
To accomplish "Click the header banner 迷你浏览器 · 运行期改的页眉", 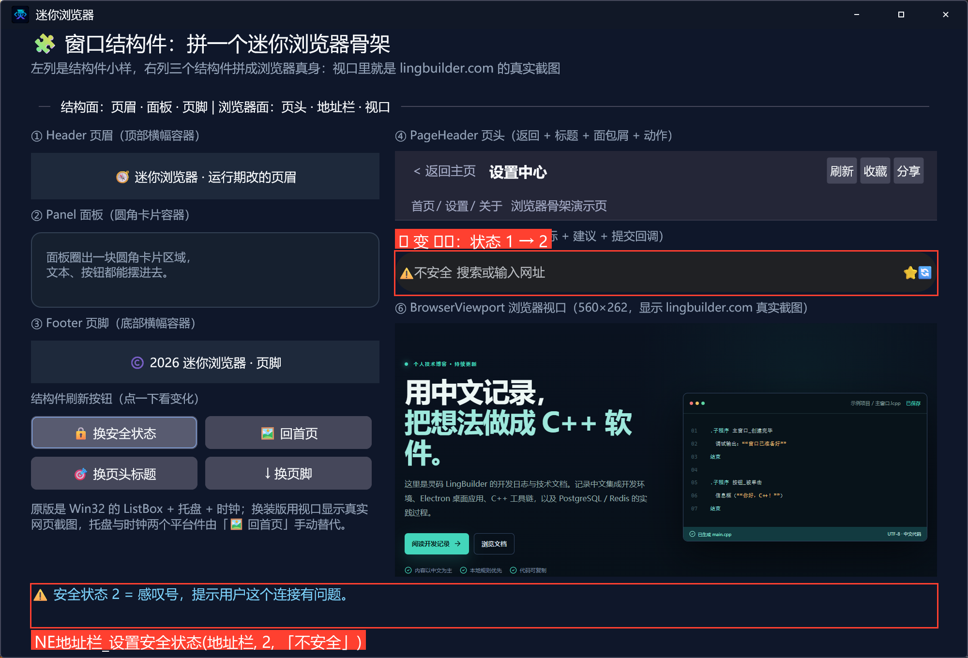I will point(205,176).
